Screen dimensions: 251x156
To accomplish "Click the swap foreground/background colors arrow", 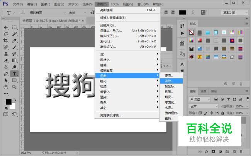I will tap(15, 99).
